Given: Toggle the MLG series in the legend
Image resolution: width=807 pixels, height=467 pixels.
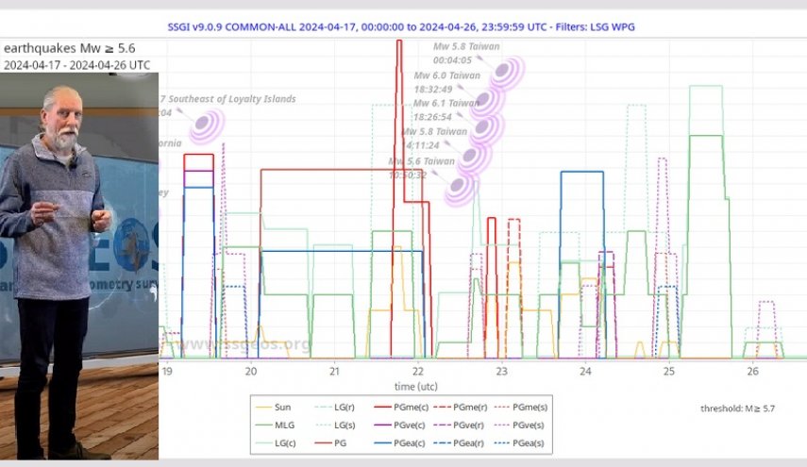Looking at the screenshot, I should click(276, 425).
